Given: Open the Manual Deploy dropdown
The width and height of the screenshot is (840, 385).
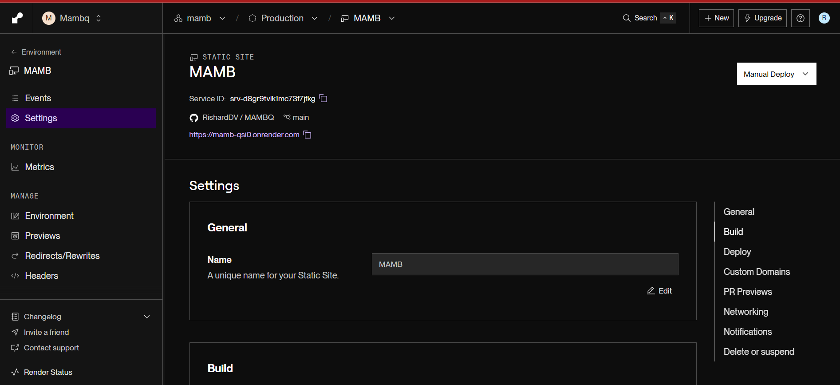Looking at the screenshot, I should pyautogui.click(x=777, y=74).
